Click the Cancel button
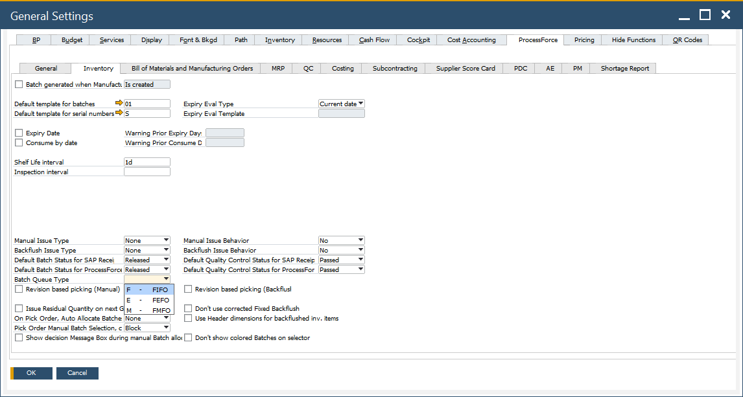Image resolution: width=743 pixels, height=397 pixels. pyautogui.click(x=77, y=373)
